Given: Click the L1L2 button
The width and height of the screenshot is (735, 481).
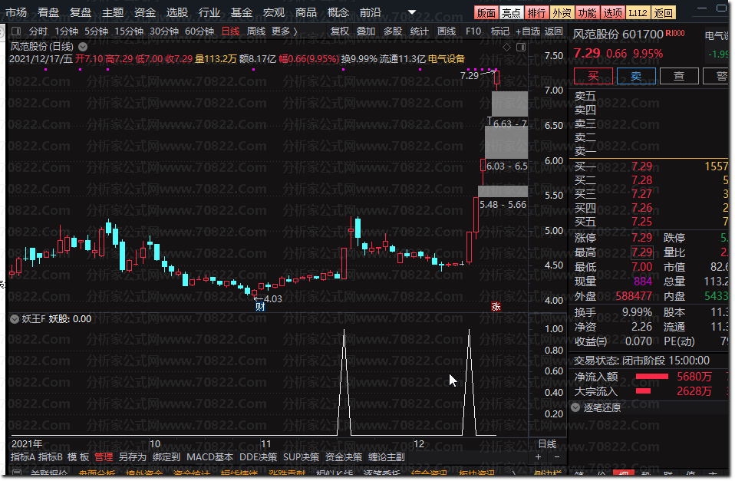Looking at the screenshot, I should pyautogui.click(x=638, y=12).
